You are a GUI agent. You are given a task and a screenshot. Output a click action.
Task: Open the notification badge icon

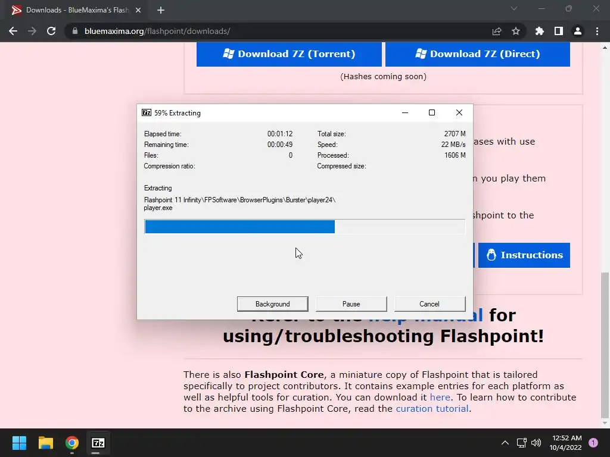pos(593,443)
